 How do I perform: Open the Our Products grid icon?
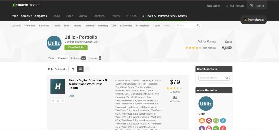click(226, 6)
